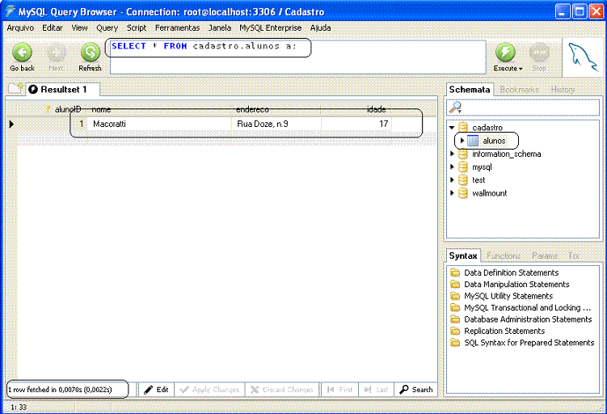Screen dimensions: 607x414
Task: Click MySQL Transactional and Locking entry
Action: pyautogui.click(x=527, y=307)
